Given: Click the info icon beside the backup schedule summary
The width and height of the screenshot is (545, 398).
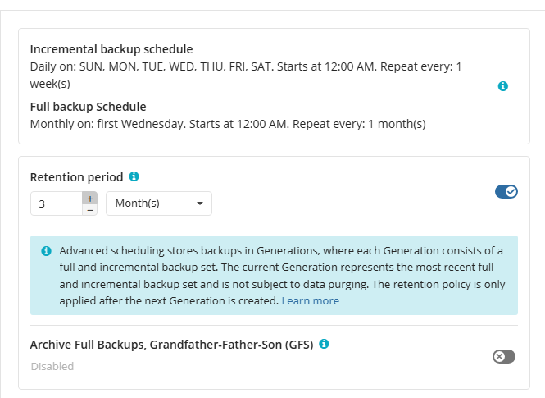Looking at the screenshot, I should 503,86.
